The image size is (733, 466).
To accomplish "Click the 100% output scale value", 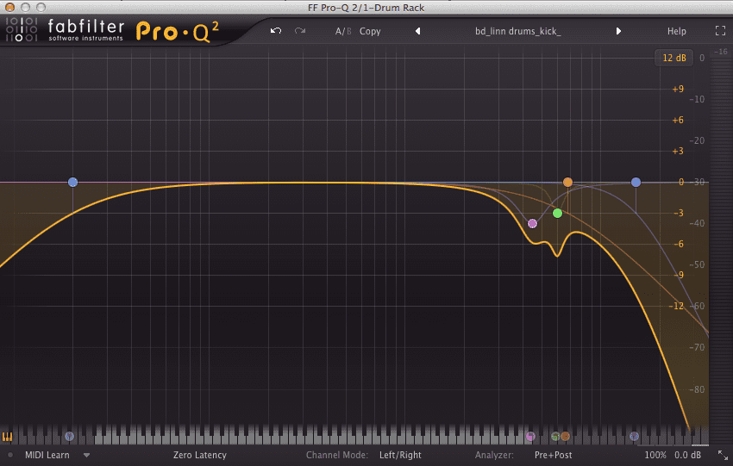I will click(x=655, y=455).
